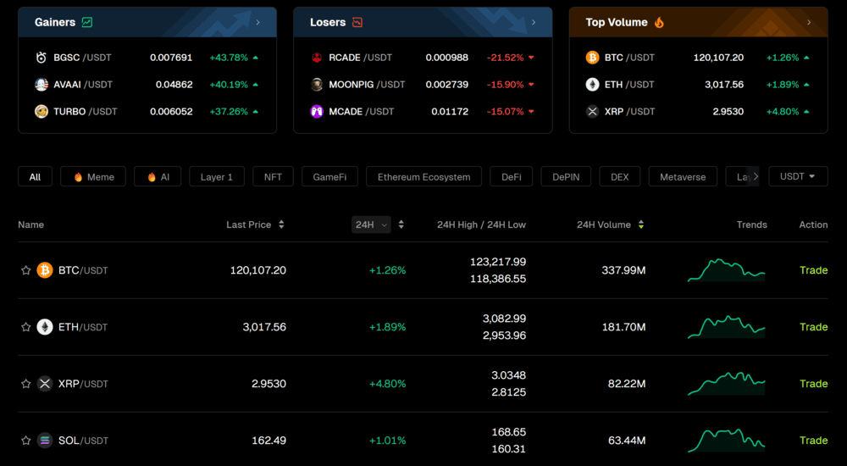Star the ETH/USDT pair as favorite
This screenshot has width=847, height=466.
pos(26,327)
